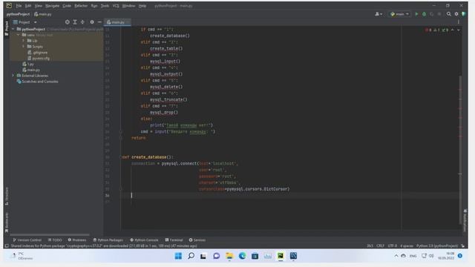475x267 pixels.
Task: Open IDE settings gear in top toolbar
Action: (456, 14)
